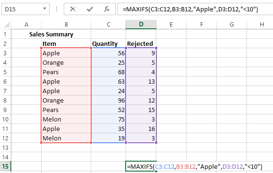Select column H header
This screenshot has width=273, height=173.
[262, 25]
